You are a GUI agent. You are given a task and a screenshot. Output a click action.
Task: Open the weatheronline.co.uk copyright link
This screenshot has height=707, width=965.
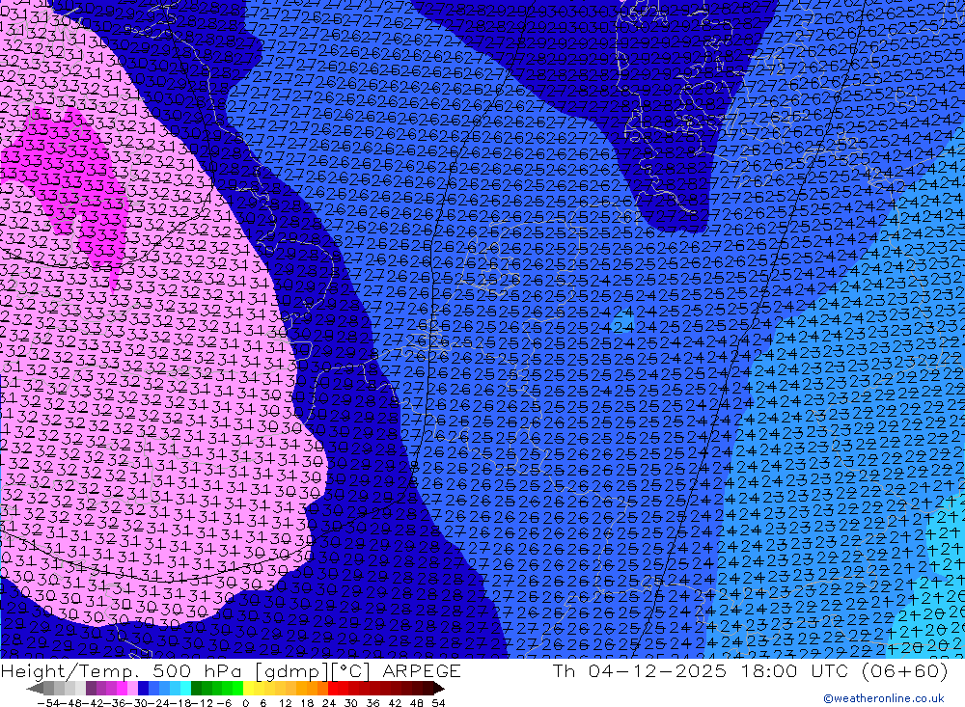pyautogui.click(x=884, y=698)
